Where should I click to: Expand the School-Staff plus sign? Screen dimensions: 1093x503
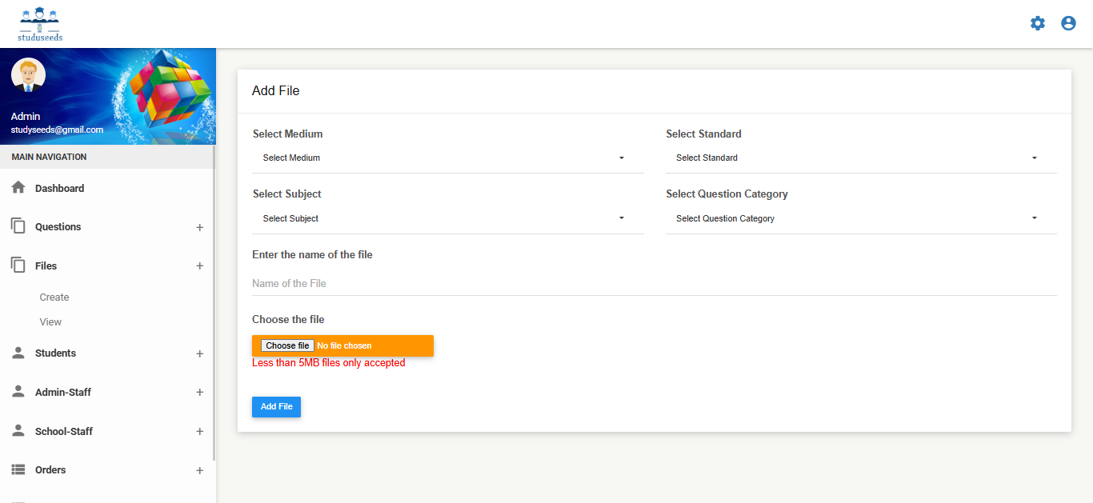199,432
